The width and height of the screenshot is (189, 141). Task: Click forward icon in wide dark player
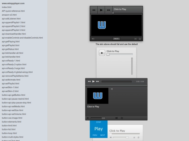pyautogui.click(x=98, y=81)
